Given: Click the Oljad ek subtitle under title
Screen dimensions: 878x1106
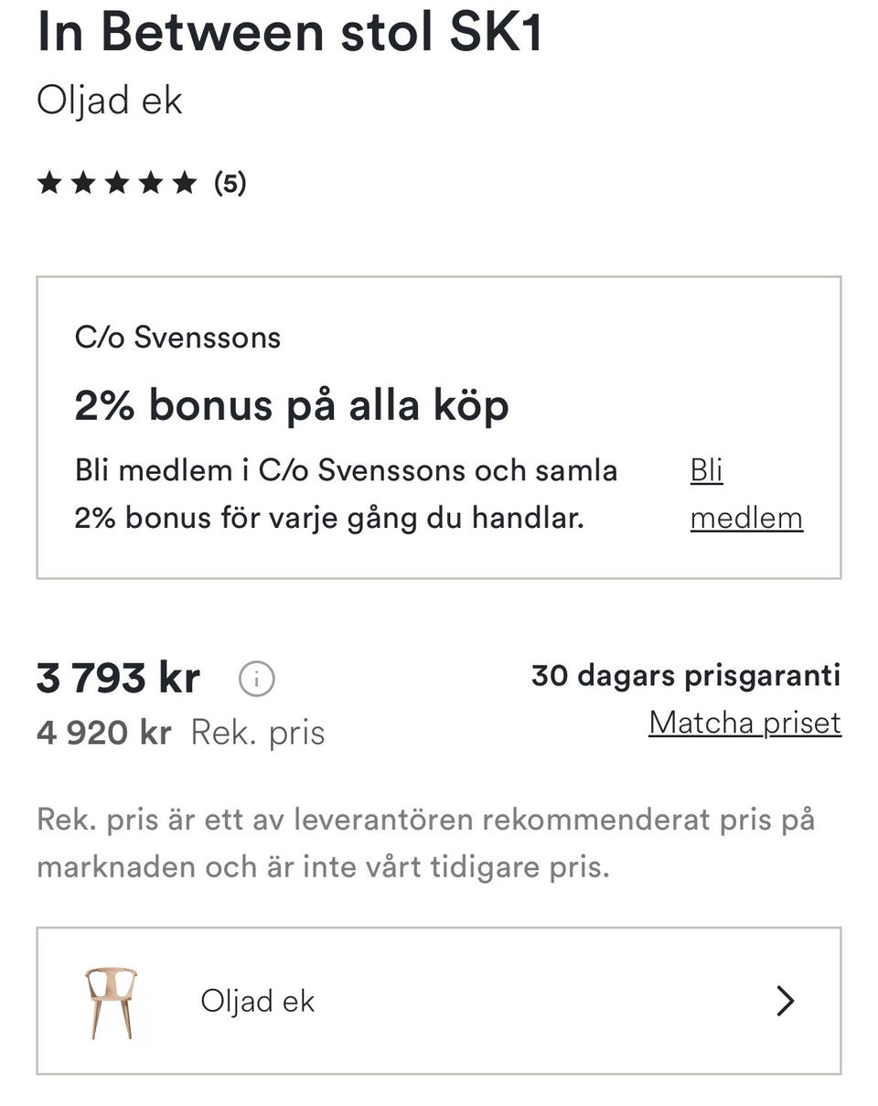Looking at the screenshot, I should pos(109,100).
